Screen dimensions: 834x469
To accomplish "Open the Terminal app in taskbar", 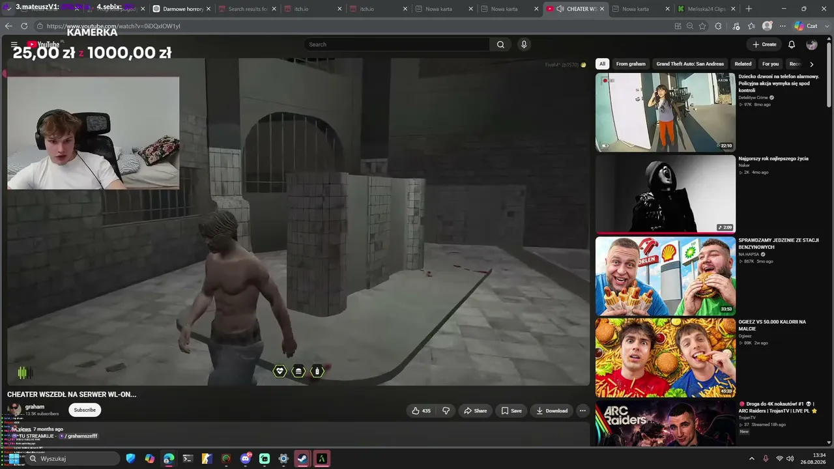I will [x=188, y=459].
